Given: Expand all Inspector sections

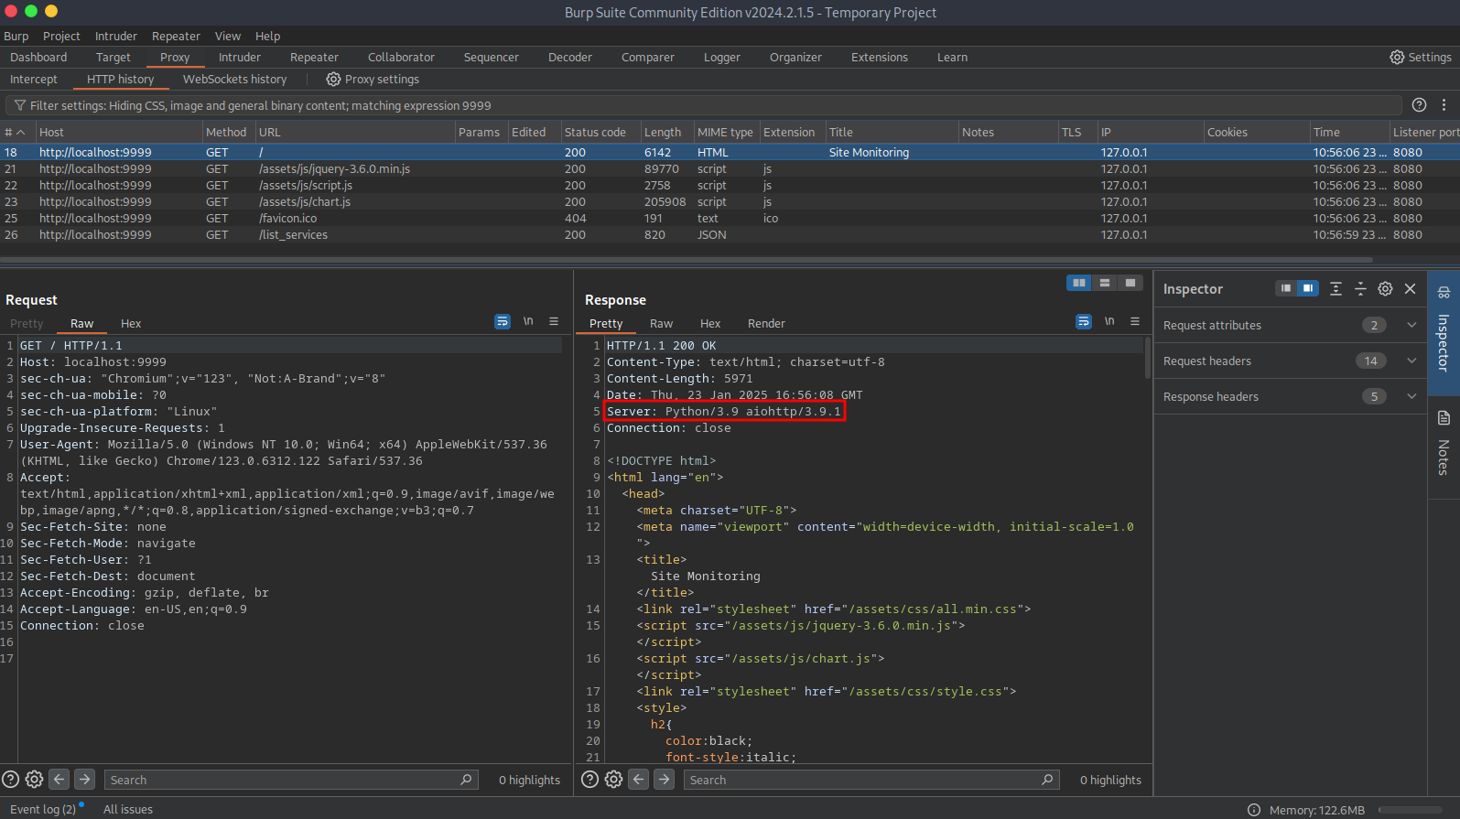Looking at the screenshot, I should (1336, 288).
